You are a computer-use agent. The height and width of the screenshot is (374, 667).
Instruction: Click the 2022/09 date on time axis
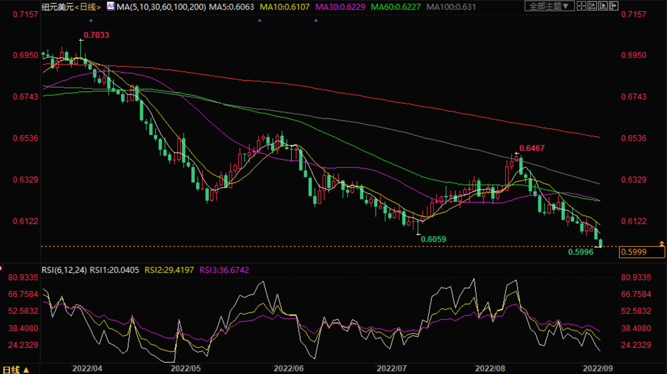598,369
